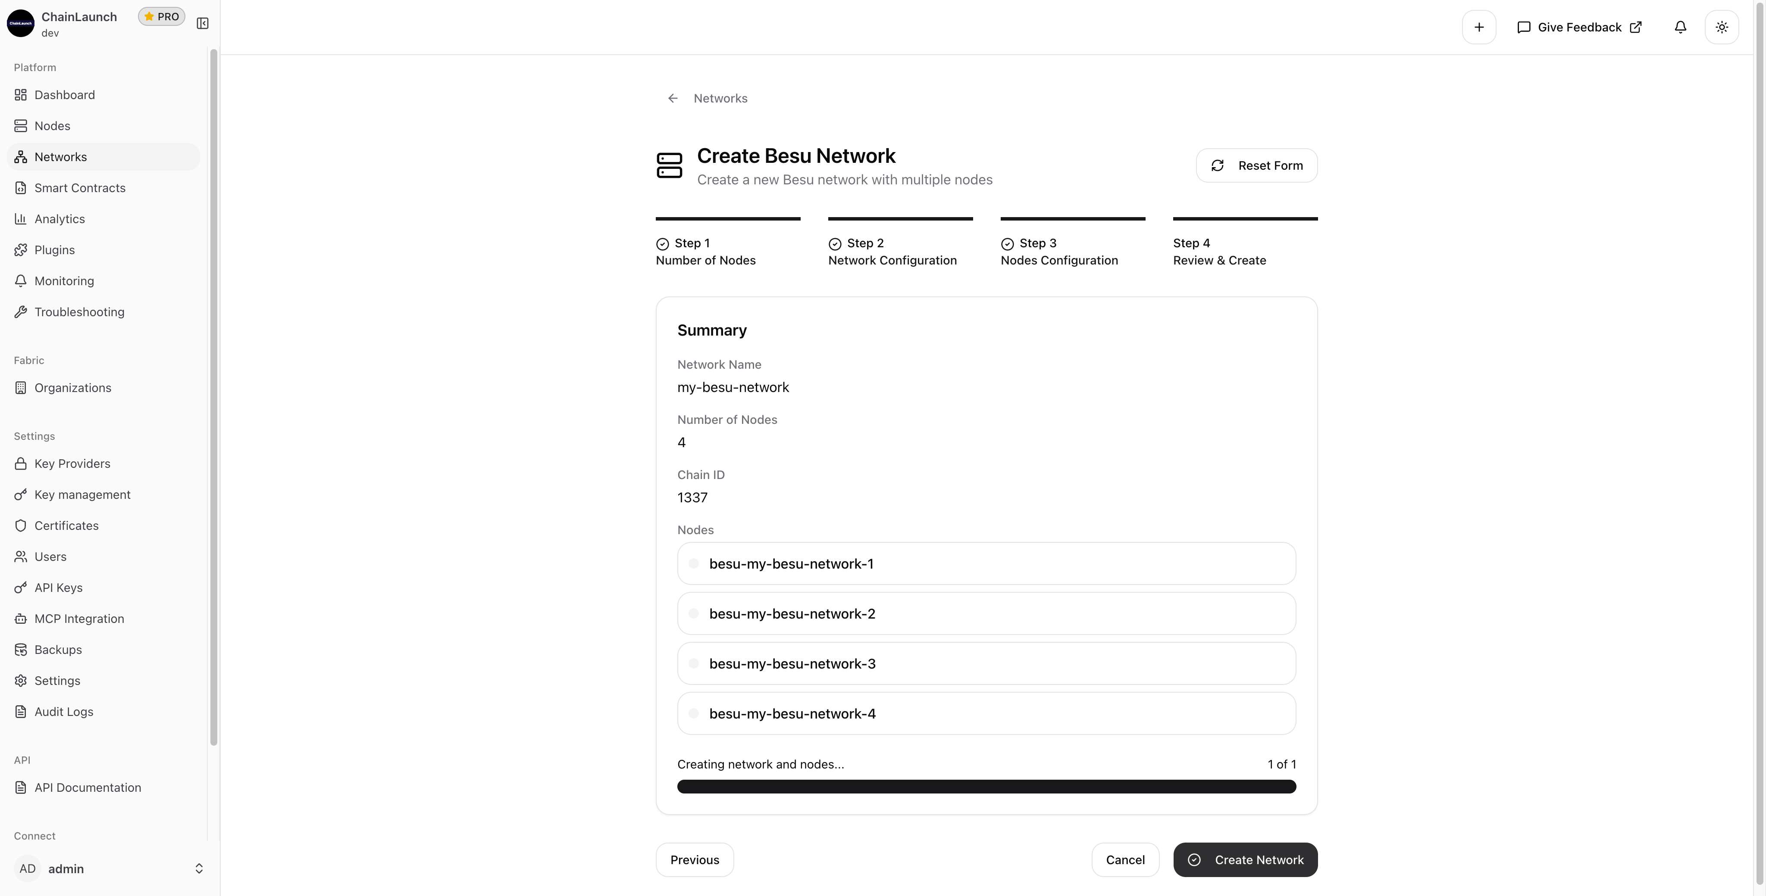This screenshot has height=896, width=1766.
Task: Open the admin account switcher
Action: 110,868
